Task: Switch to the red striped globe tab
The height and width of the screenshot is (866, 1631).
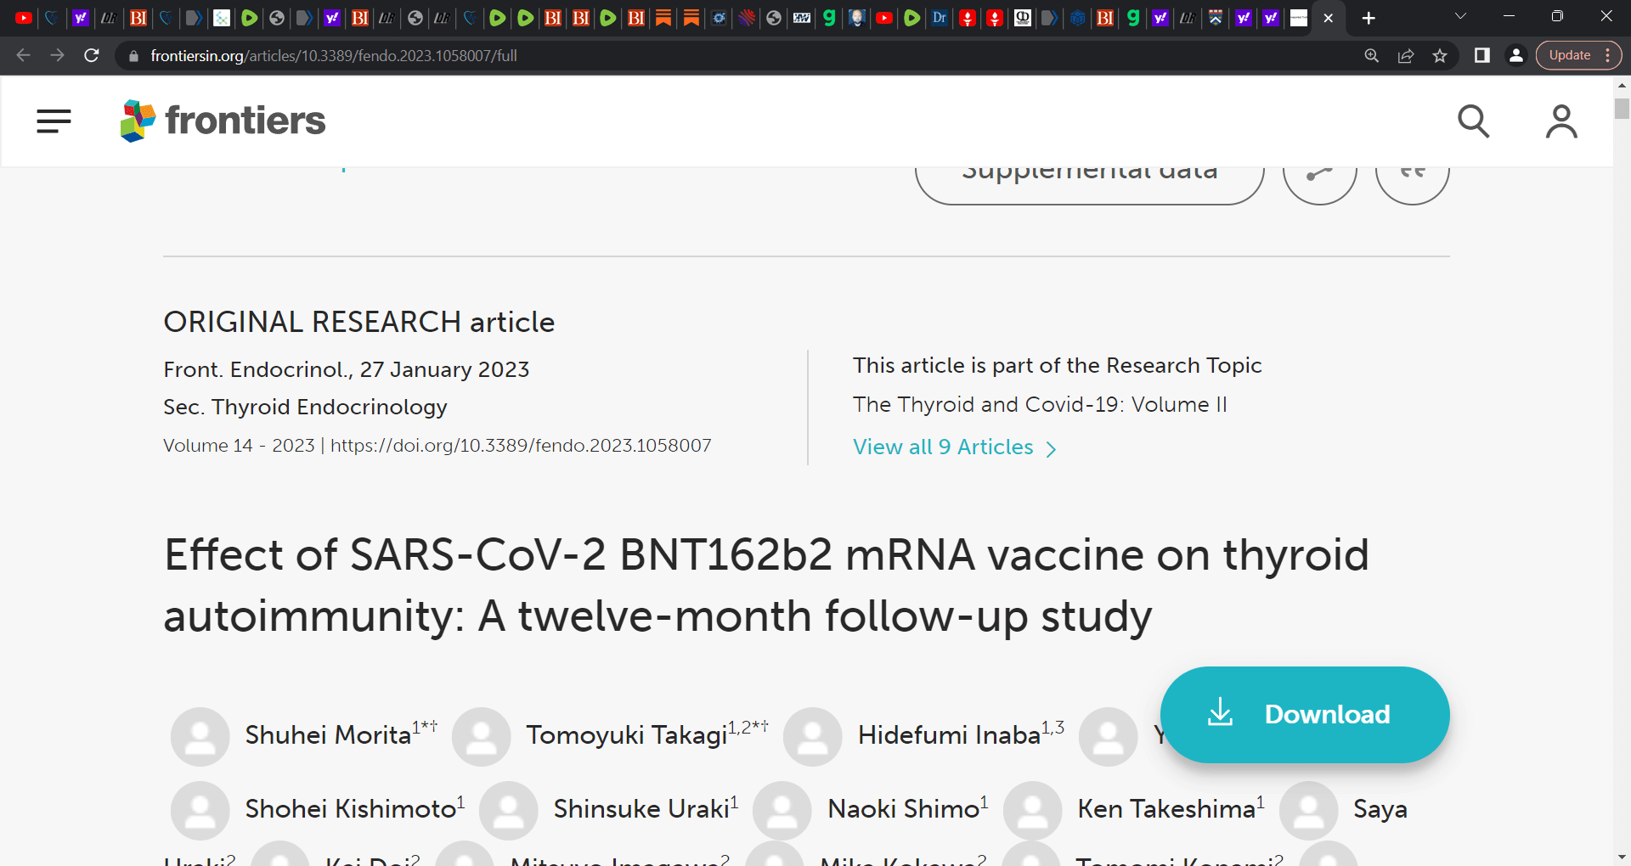Action: 747,18
